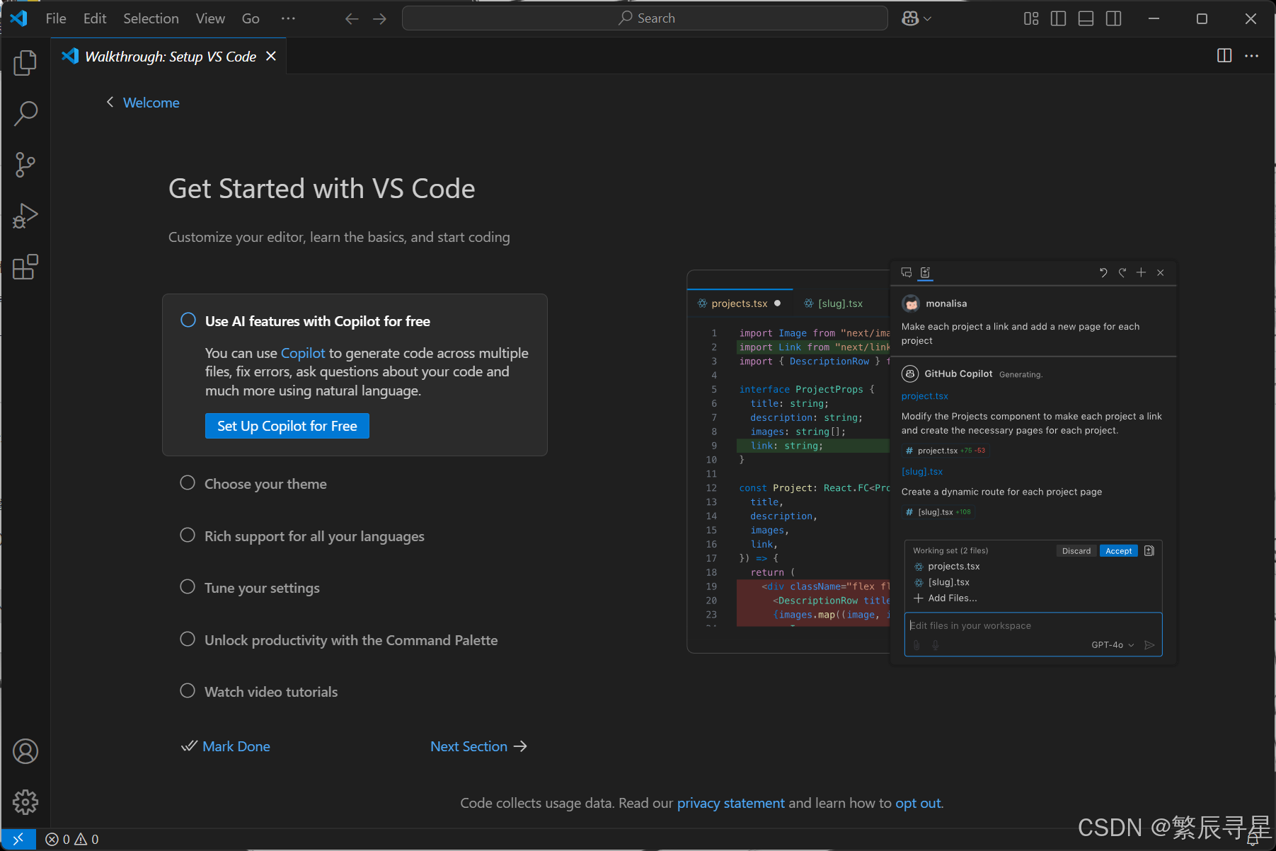Undo last edit in Copilot Edits panel

pyautogui.click(x=1103, y=272)
